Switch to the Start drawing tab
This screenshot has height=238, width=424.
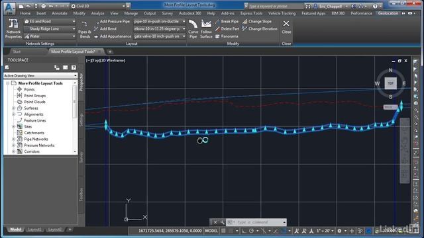pos(17,52)
